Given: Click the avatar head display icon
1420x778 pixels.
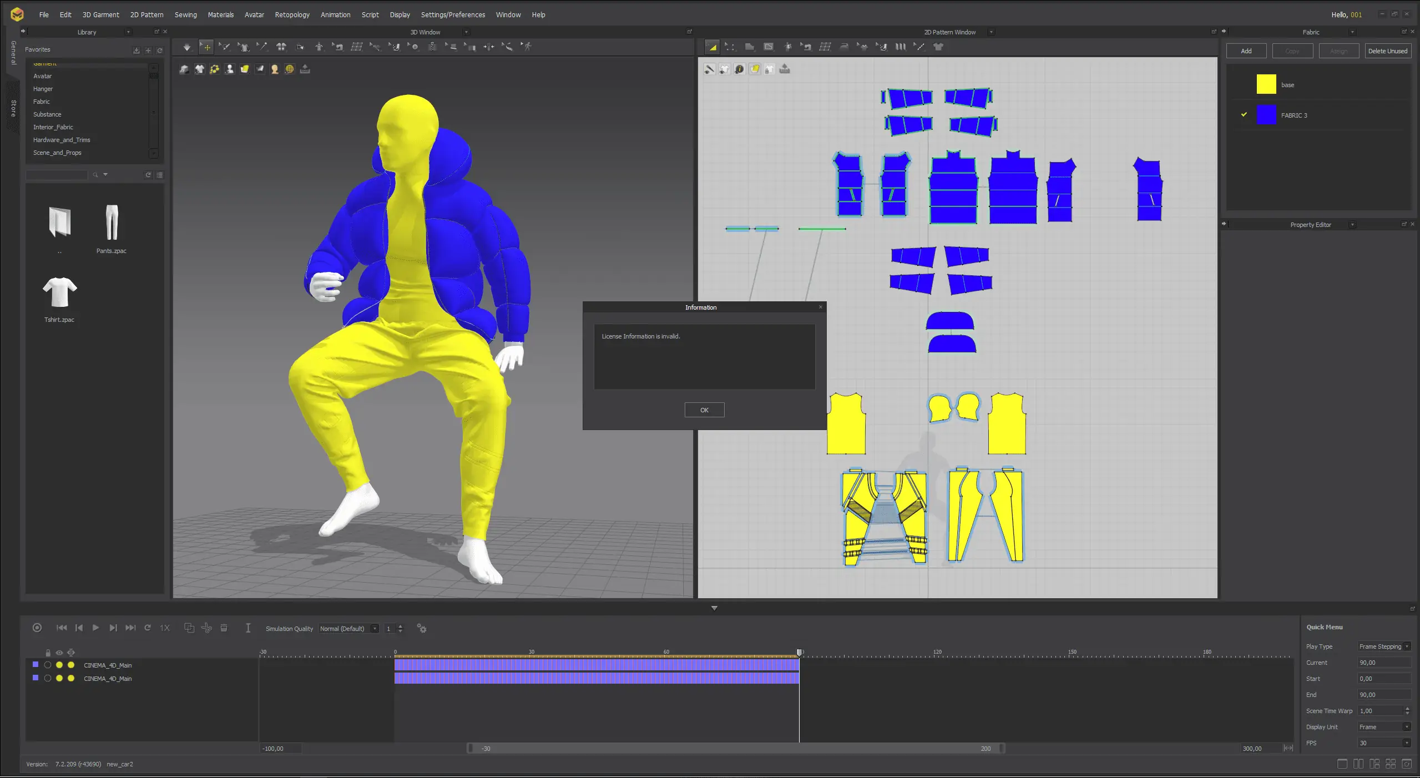Looking at the screenshot, I should [274, 69].
